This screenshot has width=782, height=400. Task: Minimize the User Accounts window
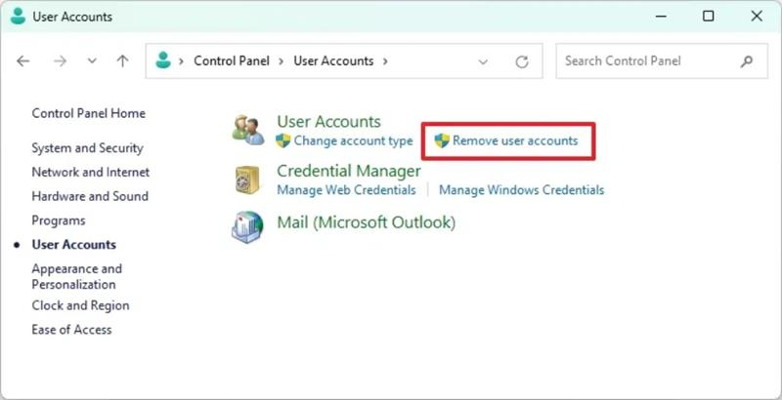pos(661,17)
